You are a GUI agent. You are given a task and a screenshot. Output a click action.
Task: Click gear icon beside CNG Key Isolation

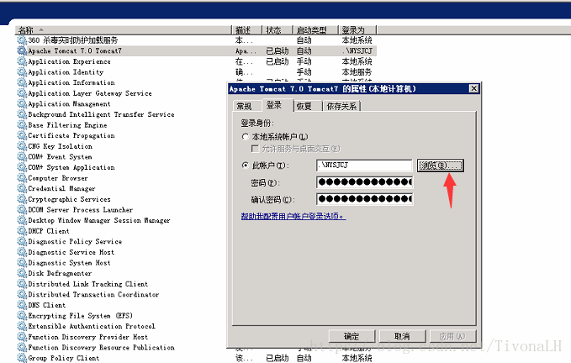click(22, 146)
